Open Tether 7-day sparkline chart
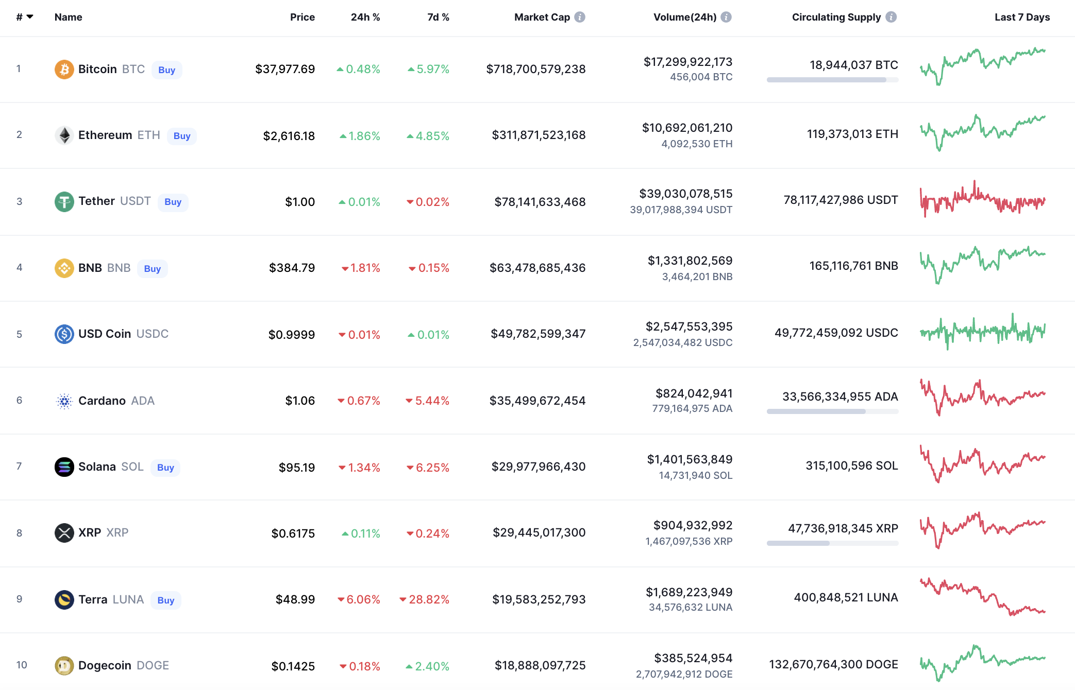This screenshot has width=1075, height=690. click(983, 199)
